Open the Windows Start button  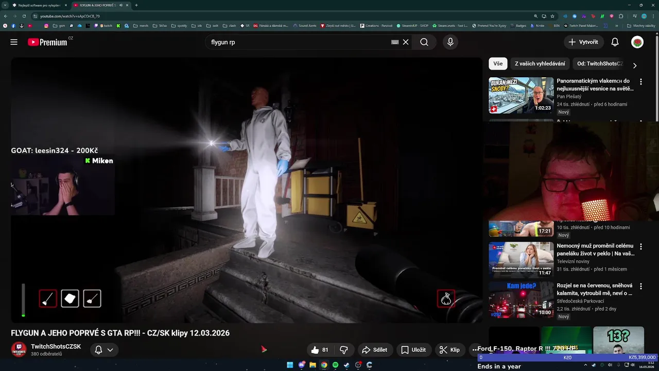[290, 365]
